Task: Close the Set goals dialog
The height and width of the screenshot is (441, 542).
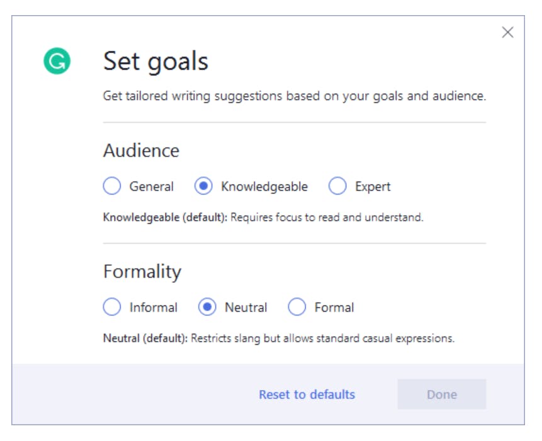Action: click(x=507, y=32)
